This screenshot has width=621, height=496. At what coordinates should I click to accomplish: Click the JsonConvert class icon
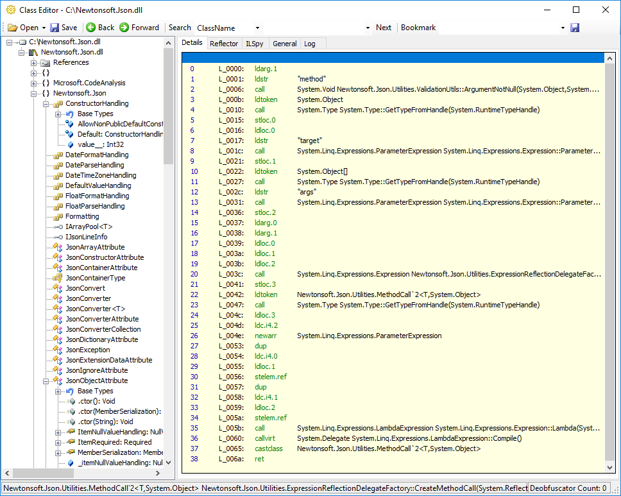58,288
